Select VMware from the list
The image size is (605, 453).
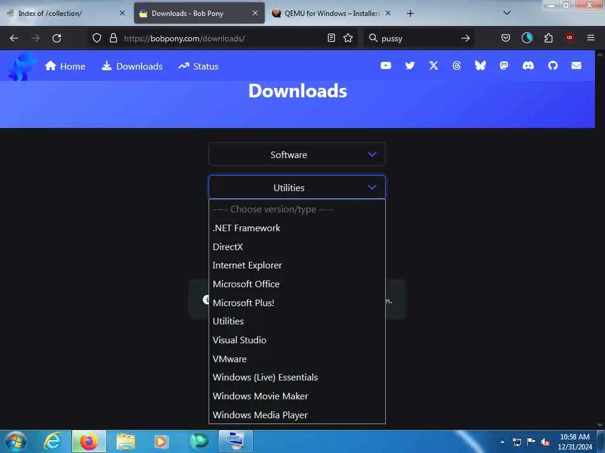tap(297, 359)
